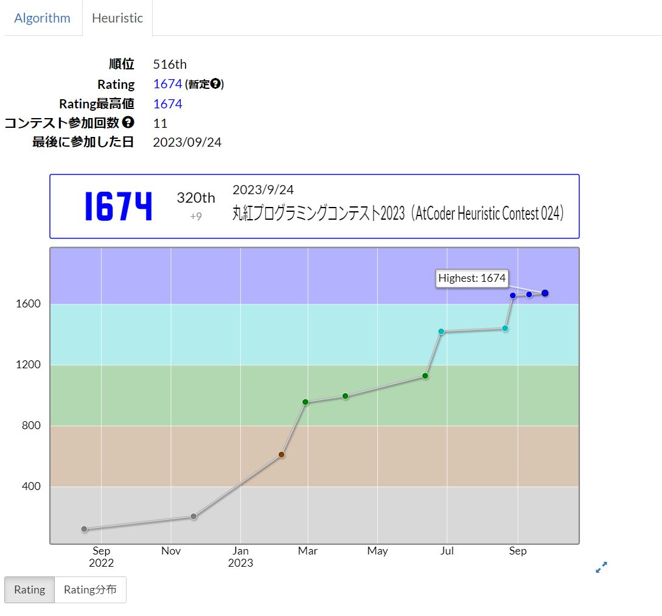Click the 暫定 provisional label
The height and width of the screenshot is (616, 662).
coord(199,84)
